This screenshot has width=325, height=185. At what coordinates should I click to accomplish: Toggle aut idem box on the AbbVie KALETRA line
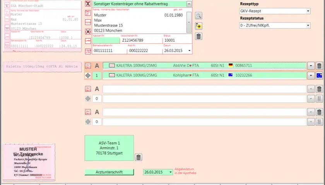click(88, 66)
